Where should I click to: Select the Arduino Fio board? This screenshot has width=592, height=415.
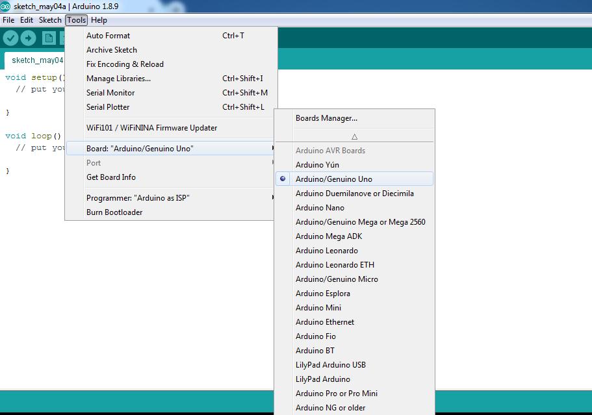[x=355, y=336]
